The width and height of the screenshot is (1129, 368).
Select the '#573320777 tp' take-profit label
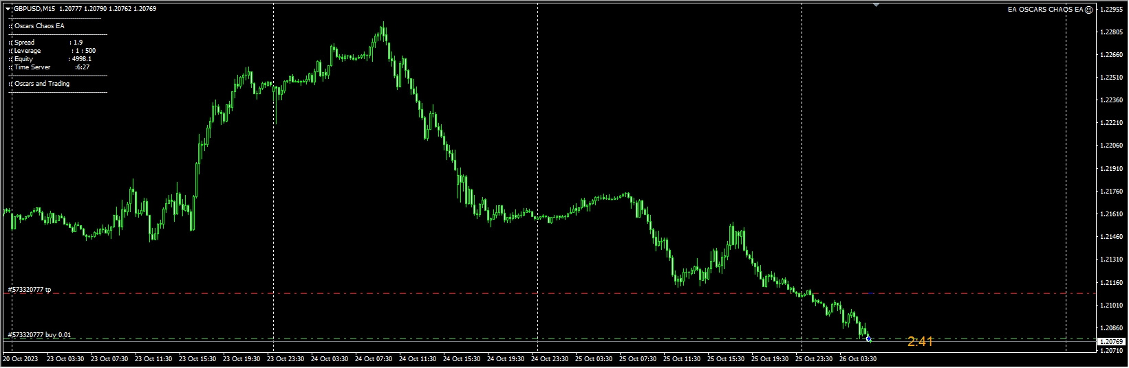[x=30, y=290]
